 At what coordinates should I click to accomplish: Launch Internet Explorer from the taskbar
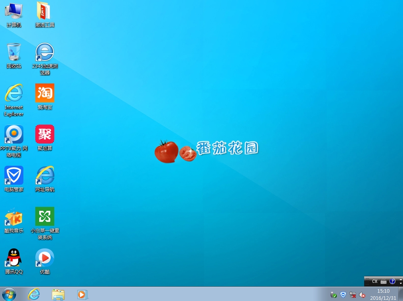[x=34, y=294]
